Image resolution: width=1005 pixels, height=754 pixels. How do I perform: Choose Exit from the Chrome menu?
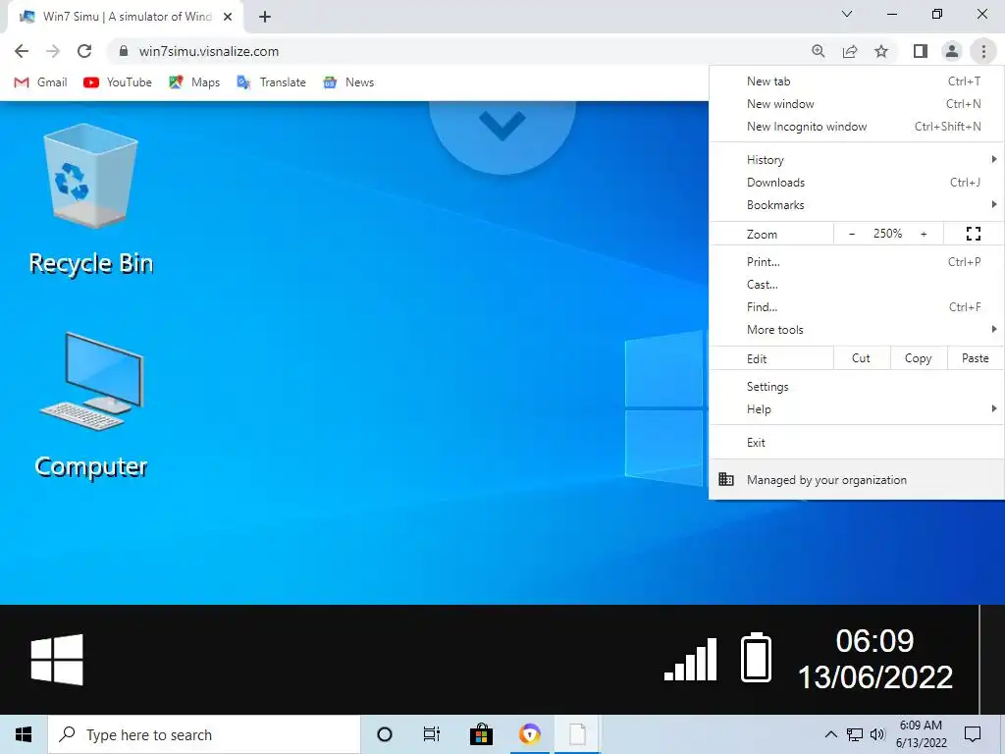point(856,443)
